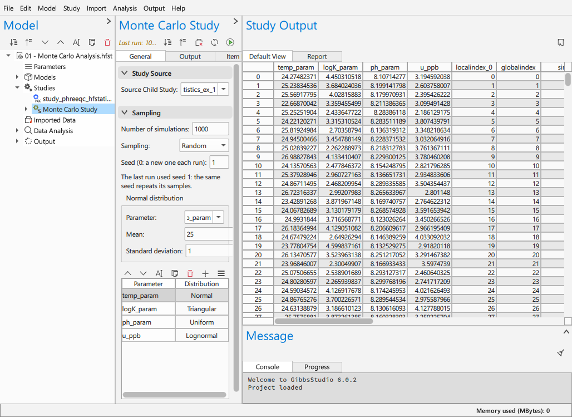Collapse all items in Model panel toolbar

click(29, 42)
